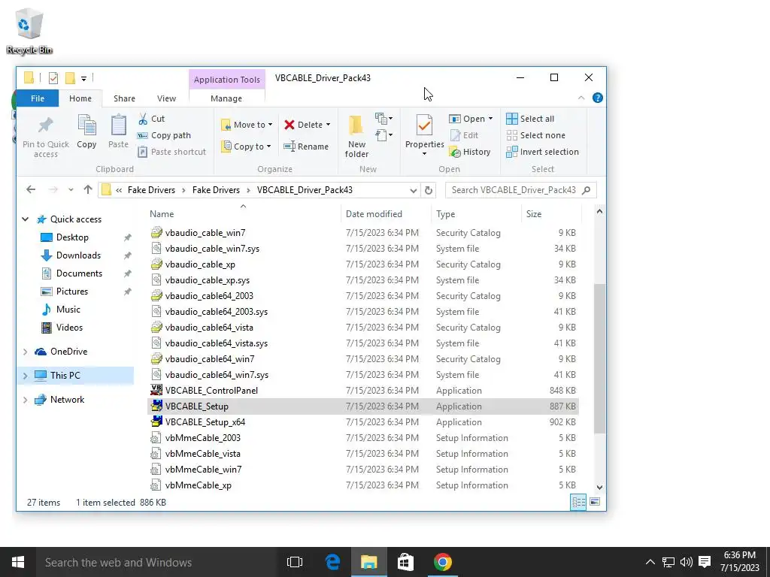Viewport: 770px width, 577px height.
Task: Open the Manage tab
Action: [x=226, y=98]
